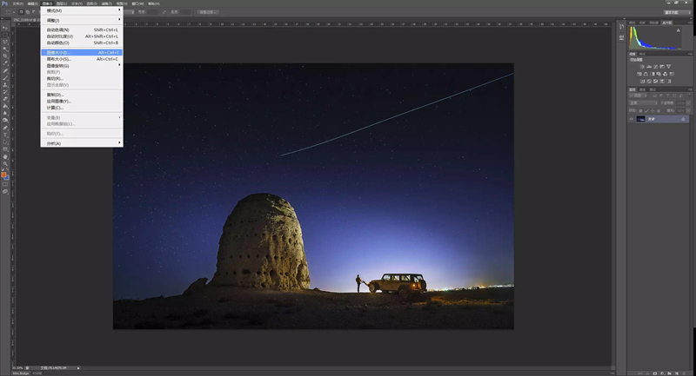Click the Background layer lock icon
The height and width of the screenshot is (376, 696).
tap(683, 119)
